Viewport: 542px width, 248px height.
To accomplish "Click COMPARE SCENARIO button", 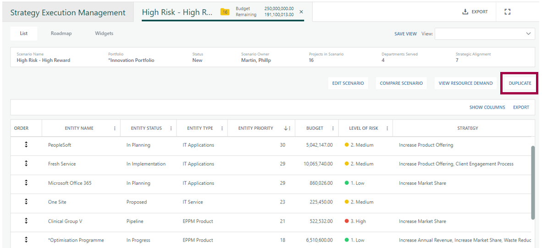I will click(401, 83).
